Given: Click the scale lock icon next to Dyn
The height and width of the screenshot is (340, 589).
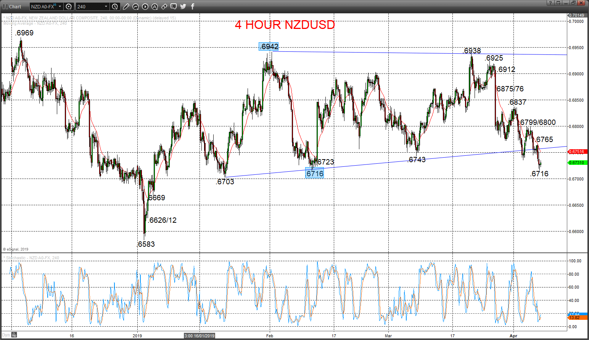Looking at the screenshot, I should click(x=14, y=335).
